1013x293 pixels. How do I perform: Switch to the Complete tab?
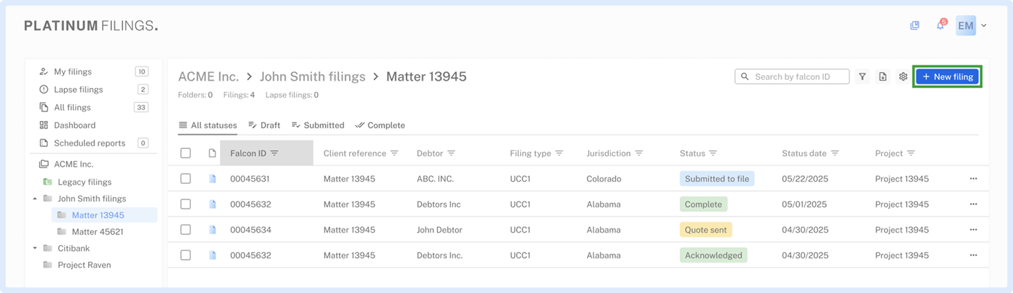click(x=380, y=125)
